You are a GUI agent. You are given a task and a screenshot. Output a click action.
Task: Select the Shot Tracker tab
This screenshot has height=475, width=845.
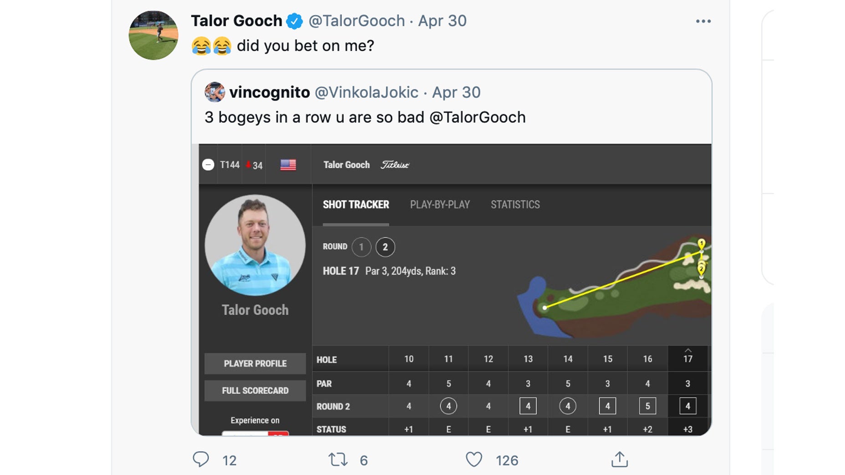(356, 205)
